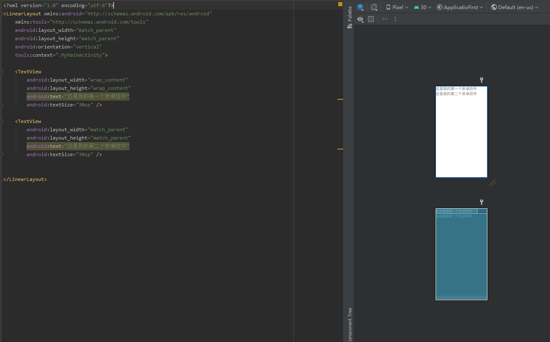Click second TextView's layout_width="match_parent" line
This screenshot has width=550, height=342.
coord(77,130)
